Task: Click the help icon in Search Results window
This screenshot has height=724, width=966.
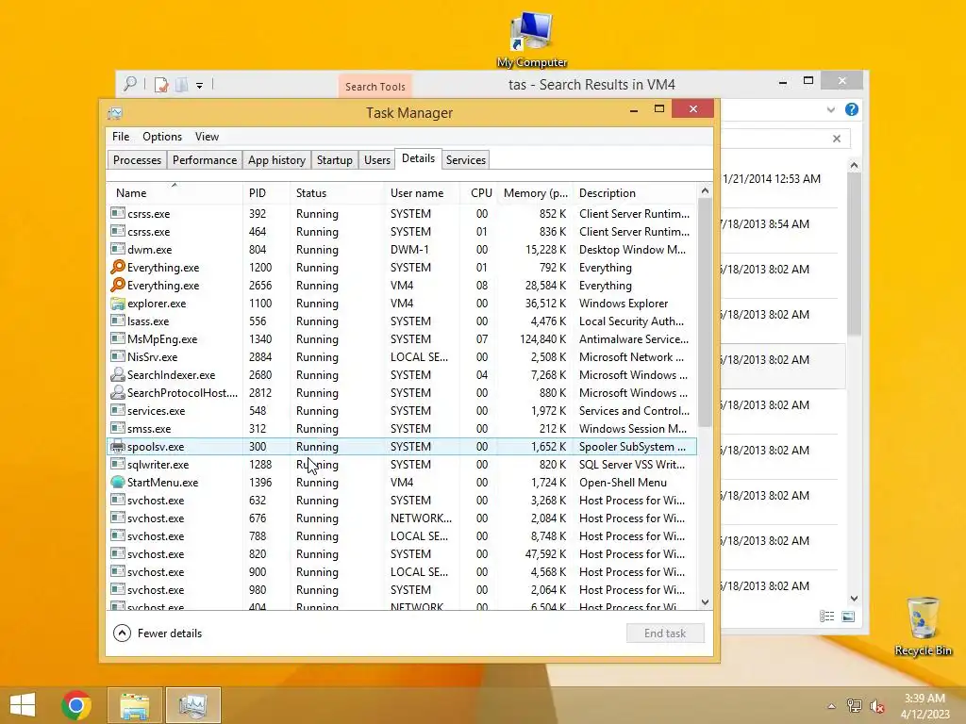Action: [852, 109]
